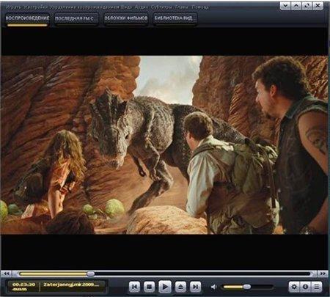This screenshot has height=297, width=330.
Task: Show media info with the info icon
Action: 305,287
